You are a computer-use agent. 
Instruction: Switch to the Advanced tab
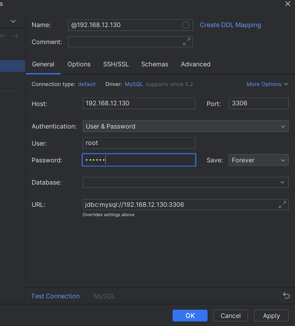click(196, 64)
